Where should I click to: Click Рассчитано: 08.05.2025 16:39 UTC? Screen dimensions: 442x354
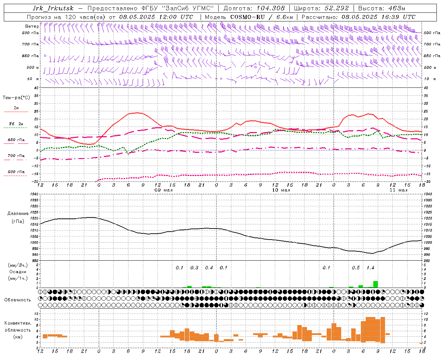358,17
